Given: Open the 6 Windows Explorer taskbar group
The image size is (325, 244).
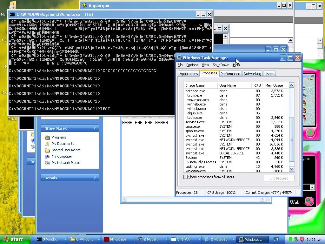Looking at the screenshot, I should [85, 239].
